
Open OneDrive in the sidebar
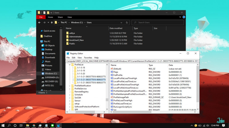[48, 36]
